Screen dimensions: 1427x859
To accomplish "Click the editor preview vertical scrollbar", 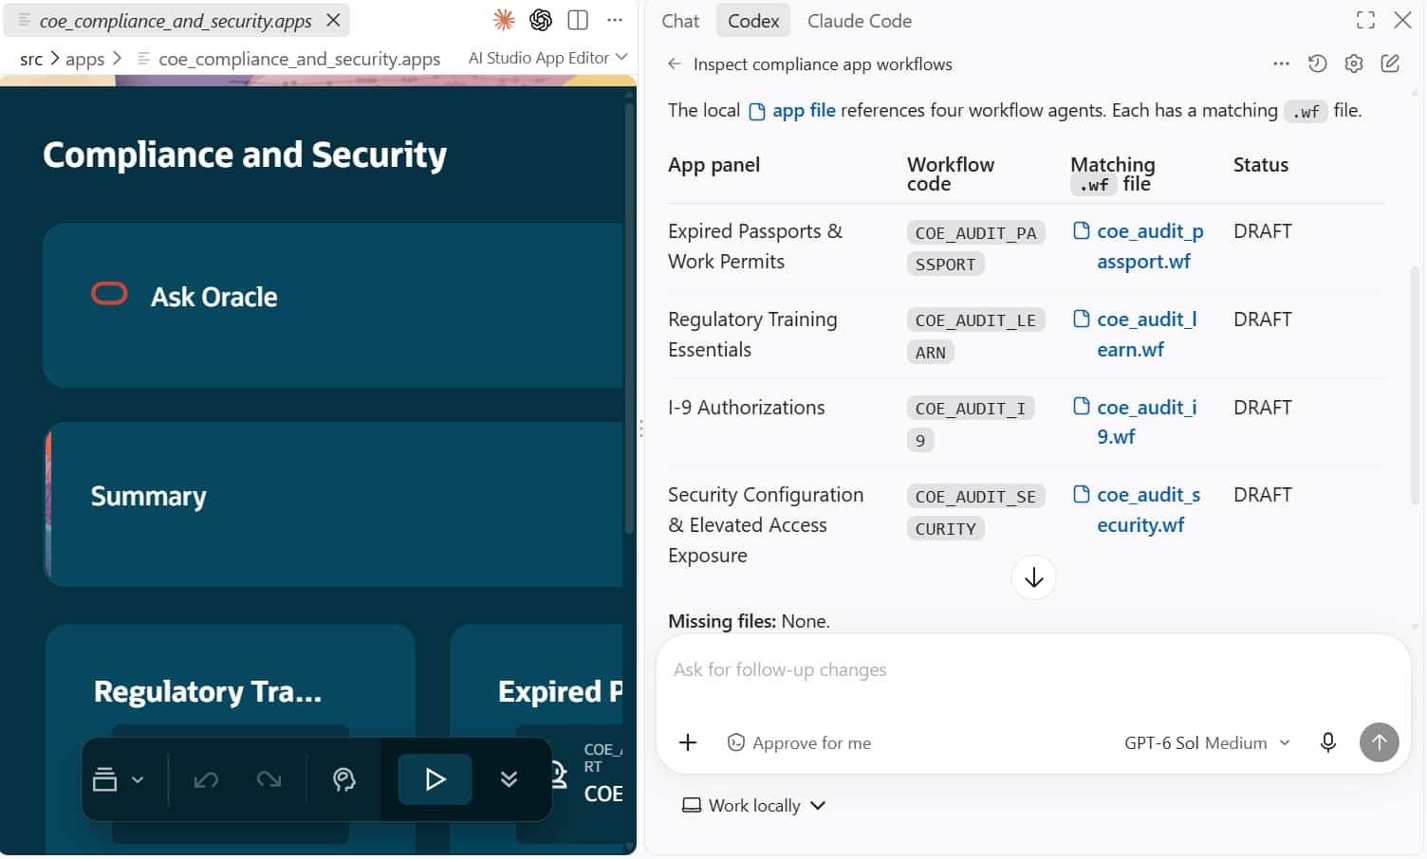I will coord(629,320).
